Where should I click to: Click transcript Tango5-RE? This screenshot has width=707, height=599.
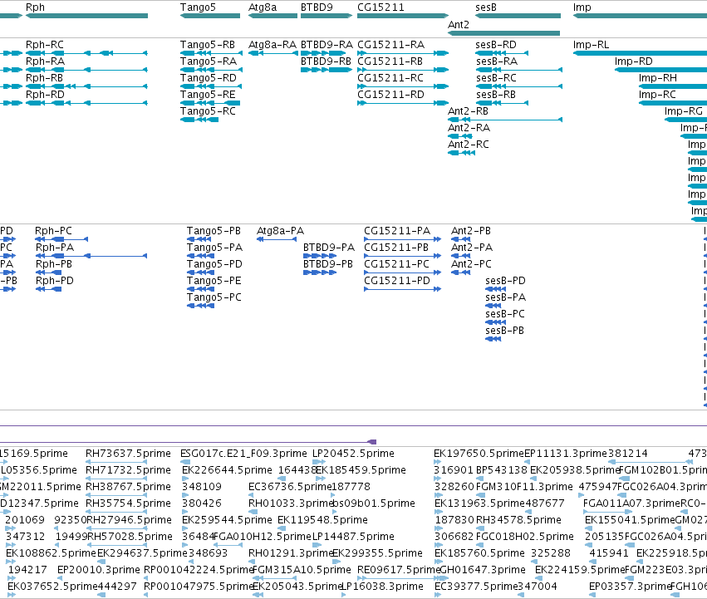[210, 103]
